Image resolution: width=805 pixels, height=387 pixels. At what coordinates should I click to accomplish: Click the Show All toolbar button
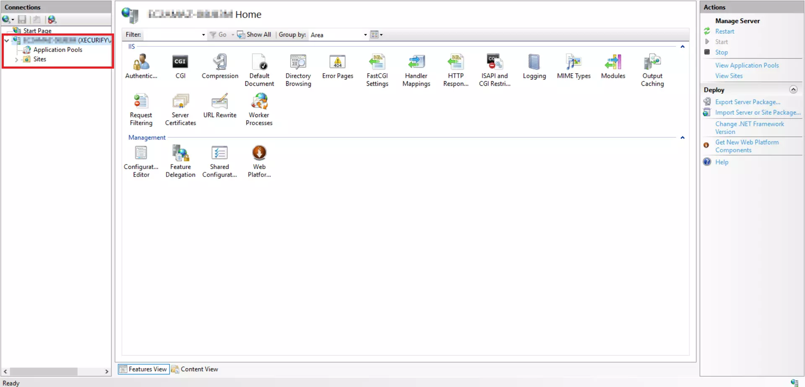pyautogui.click(x=254, y=34)
